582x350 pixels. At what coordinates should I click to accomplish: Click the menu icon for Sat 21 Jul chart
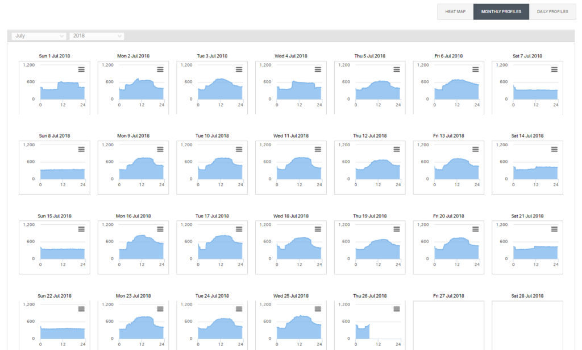tap(554, 229)
